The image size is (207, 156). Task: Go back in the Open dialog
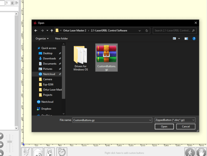36,31
